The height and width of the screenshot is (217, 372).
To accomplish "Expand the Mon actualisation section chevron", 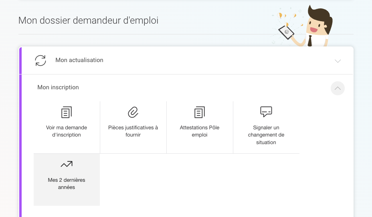I will (x=338, y=61).
